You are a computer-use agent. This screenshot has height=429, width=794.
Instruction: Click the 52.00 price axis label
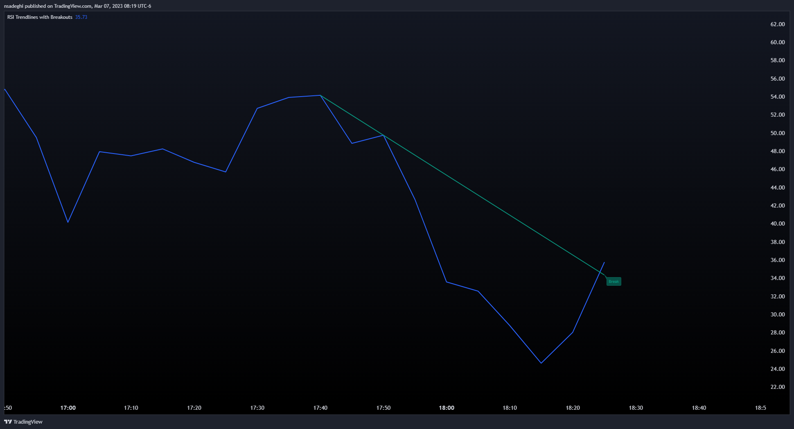pos(778,115)
